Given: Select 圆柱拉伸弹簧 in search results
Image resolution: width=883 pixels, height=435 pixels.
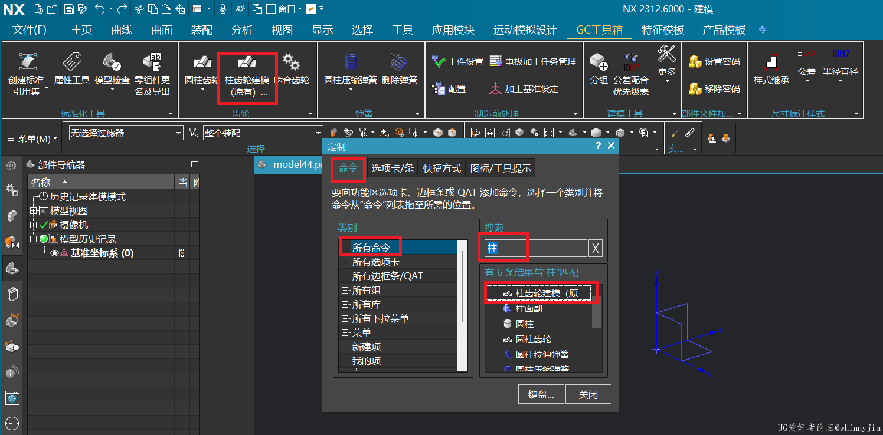Looking at the screenshot, I should point(542,354).
